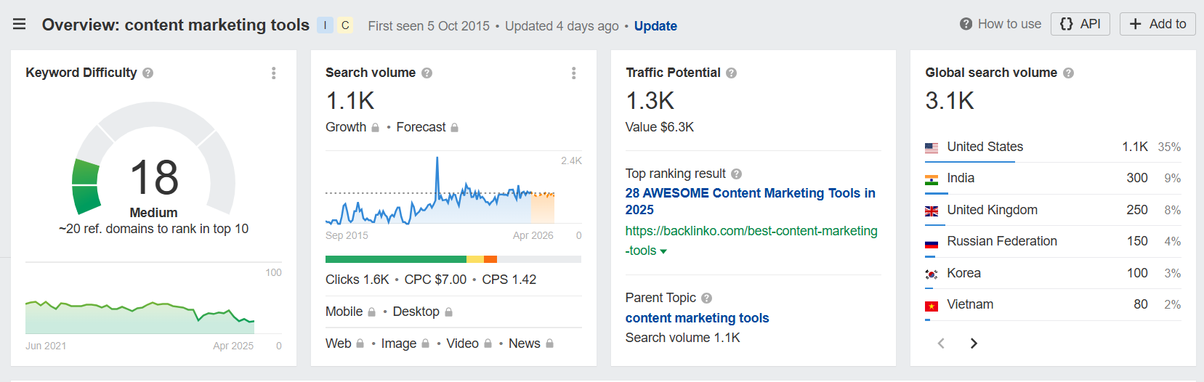Open the Keyword Difficulty help tooltip icon
Viewport: 1204px width, 382px height.
[148, 73]
